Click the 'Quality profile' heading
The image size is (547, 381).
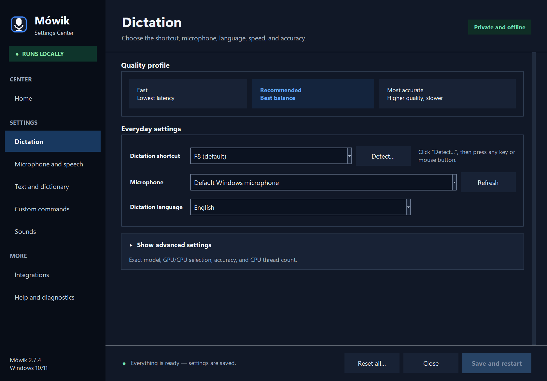point(145,65)
